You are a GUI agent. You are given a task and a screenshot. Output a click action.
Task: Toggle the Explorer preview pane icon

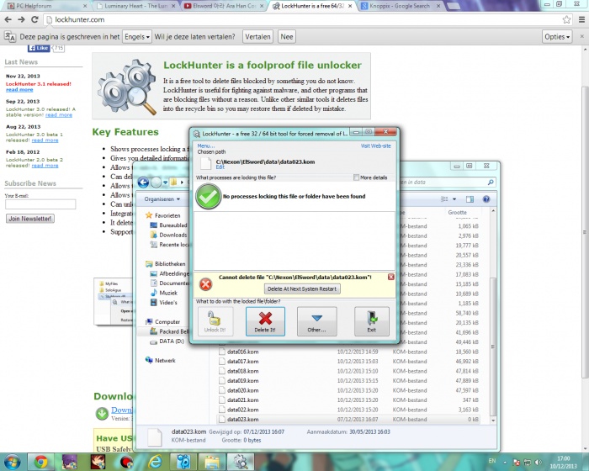(x=470, y=199)
